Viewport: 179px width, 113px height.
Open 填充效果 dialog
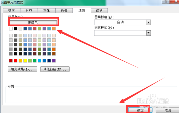click(23, 69)
